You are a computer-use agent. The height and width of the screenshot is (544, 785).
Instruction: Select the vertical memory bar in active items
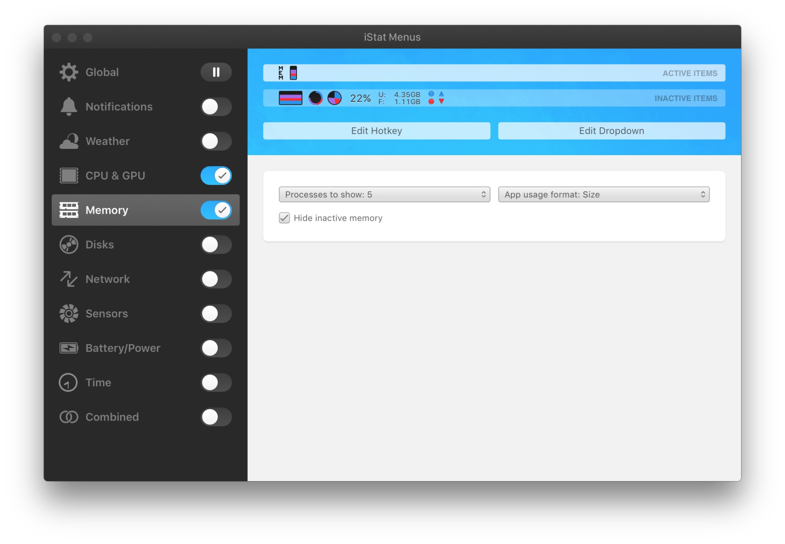(293, 73)
